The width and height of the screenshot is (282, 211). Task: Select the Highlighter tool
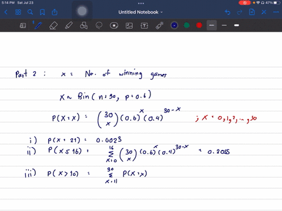(69, 25)
